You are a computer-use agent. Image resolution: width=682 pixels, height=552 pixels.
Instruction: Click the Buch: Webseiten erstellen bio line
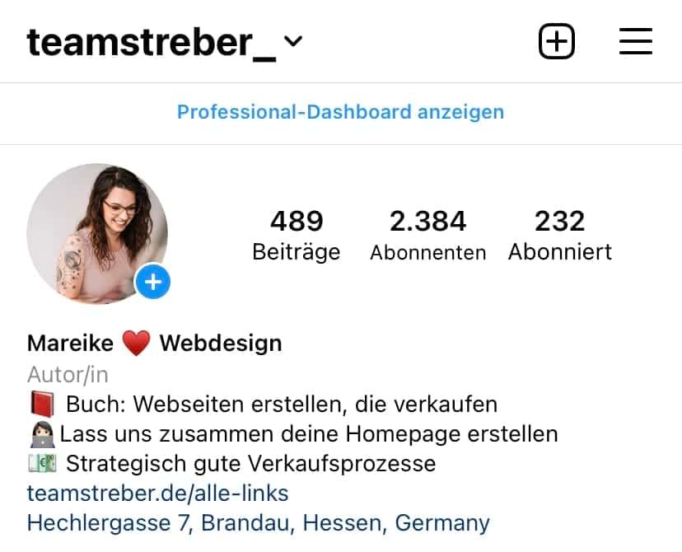coord(264,404)
